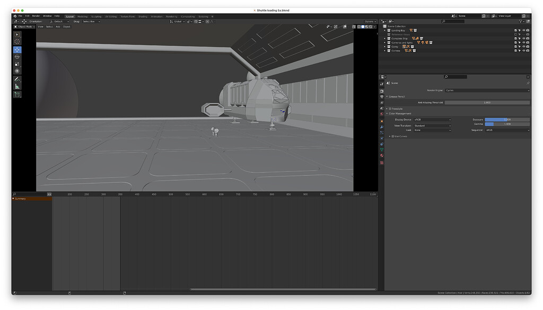
Task: Open the Object Constraints properties tab
Action: 382,144
